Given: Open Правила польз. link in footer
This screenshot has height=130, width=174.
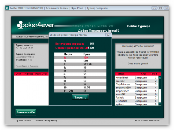Looking at the screenshot, I should click(23, 121).
